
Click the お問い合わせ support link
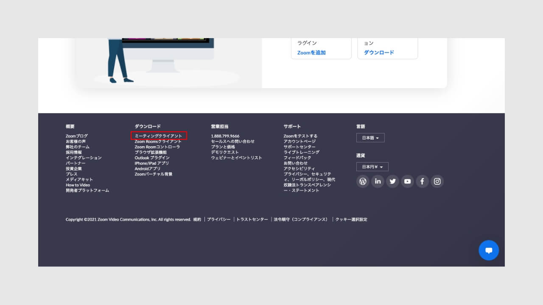pyautogui.click(x=296, y=163)
